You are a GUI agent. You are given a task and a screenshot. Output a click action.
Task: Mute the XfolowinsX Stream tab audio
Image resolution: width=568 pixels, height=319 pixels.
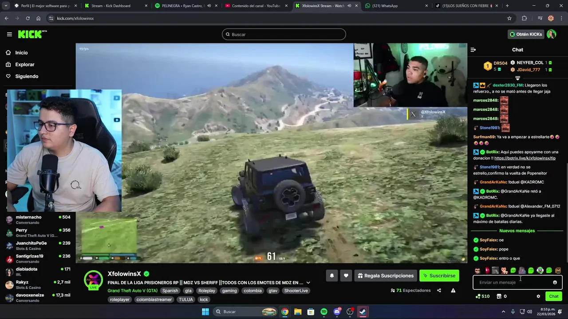coord(349,6)
